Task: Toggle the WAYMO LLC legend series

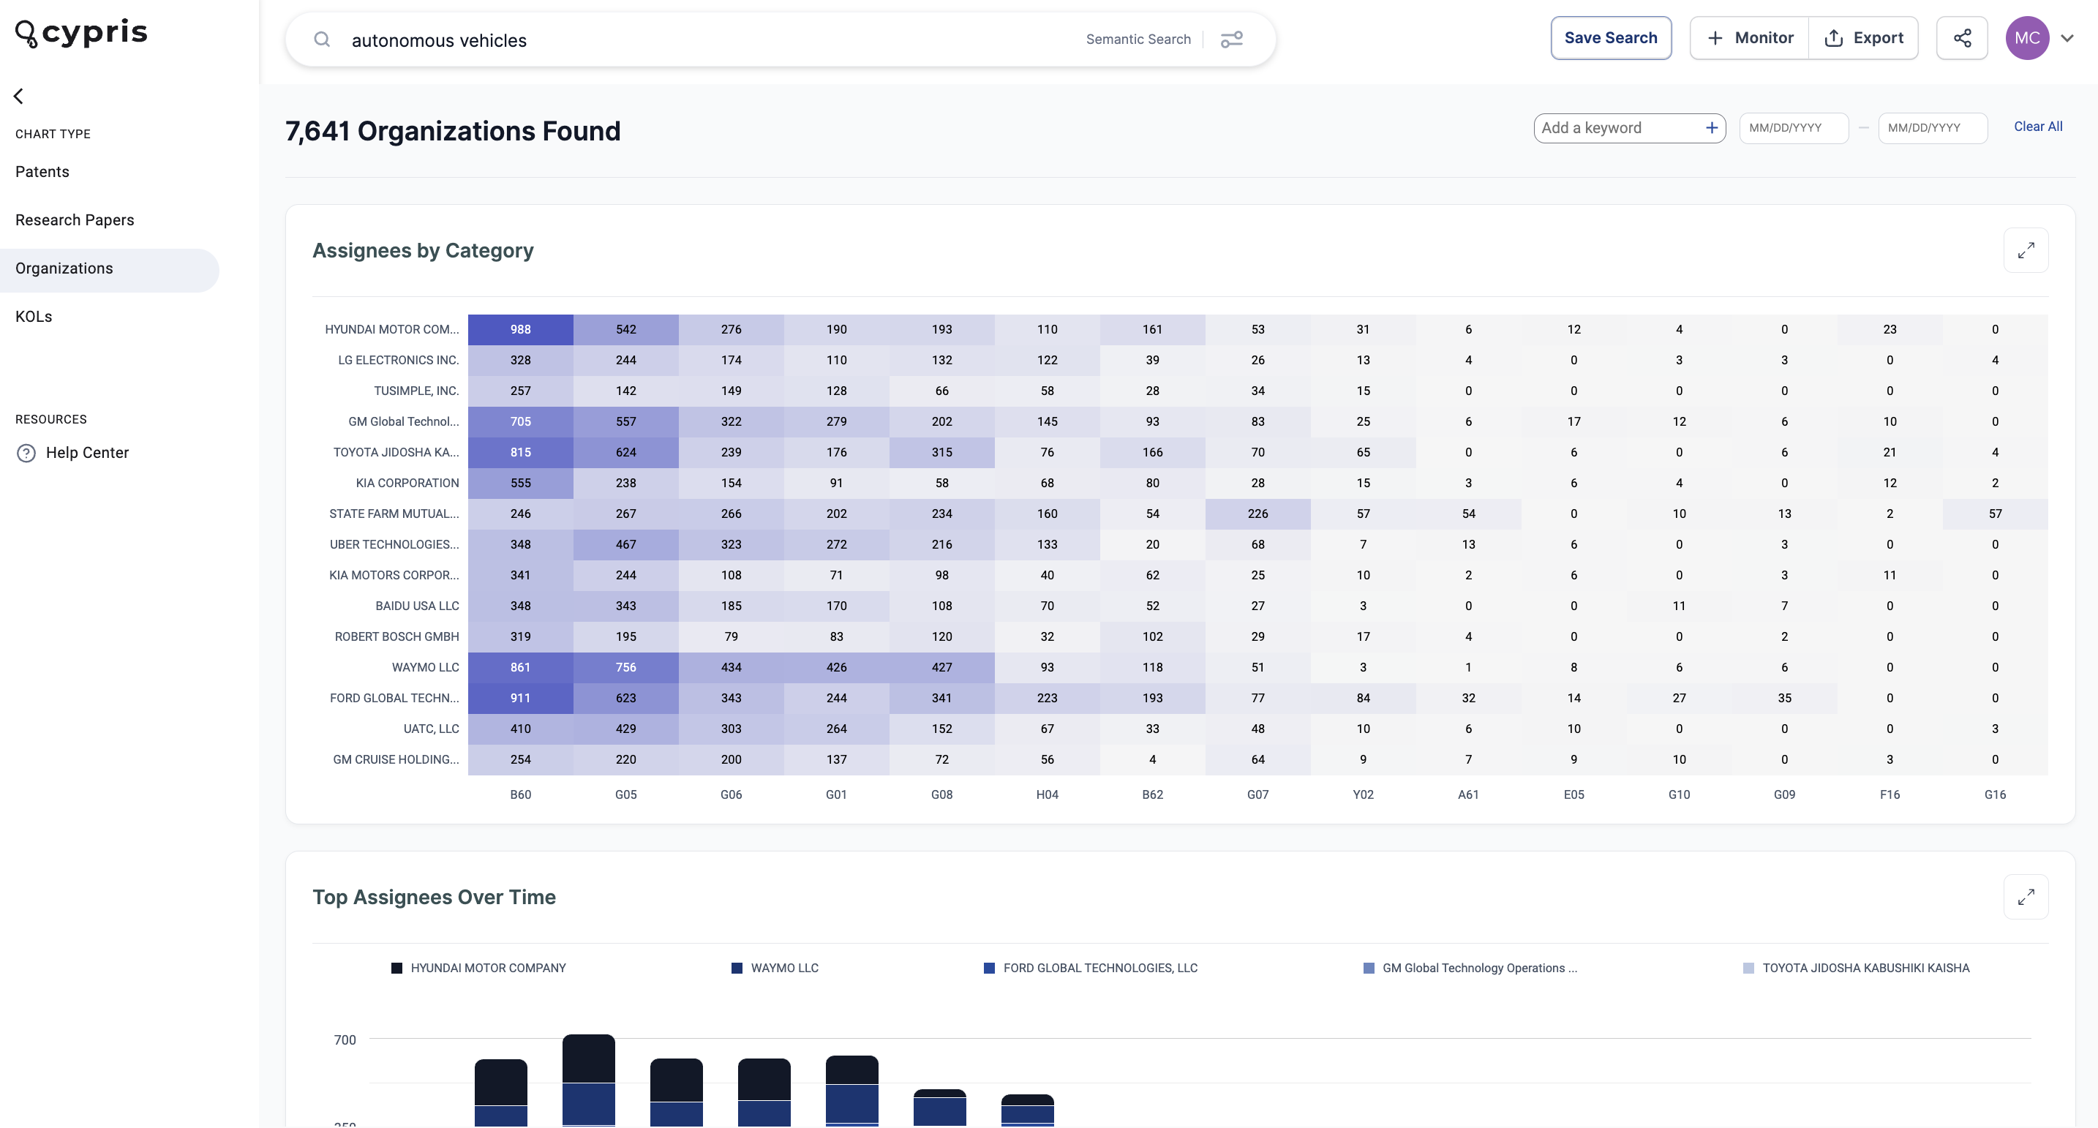Action: [x=775, y=968]
